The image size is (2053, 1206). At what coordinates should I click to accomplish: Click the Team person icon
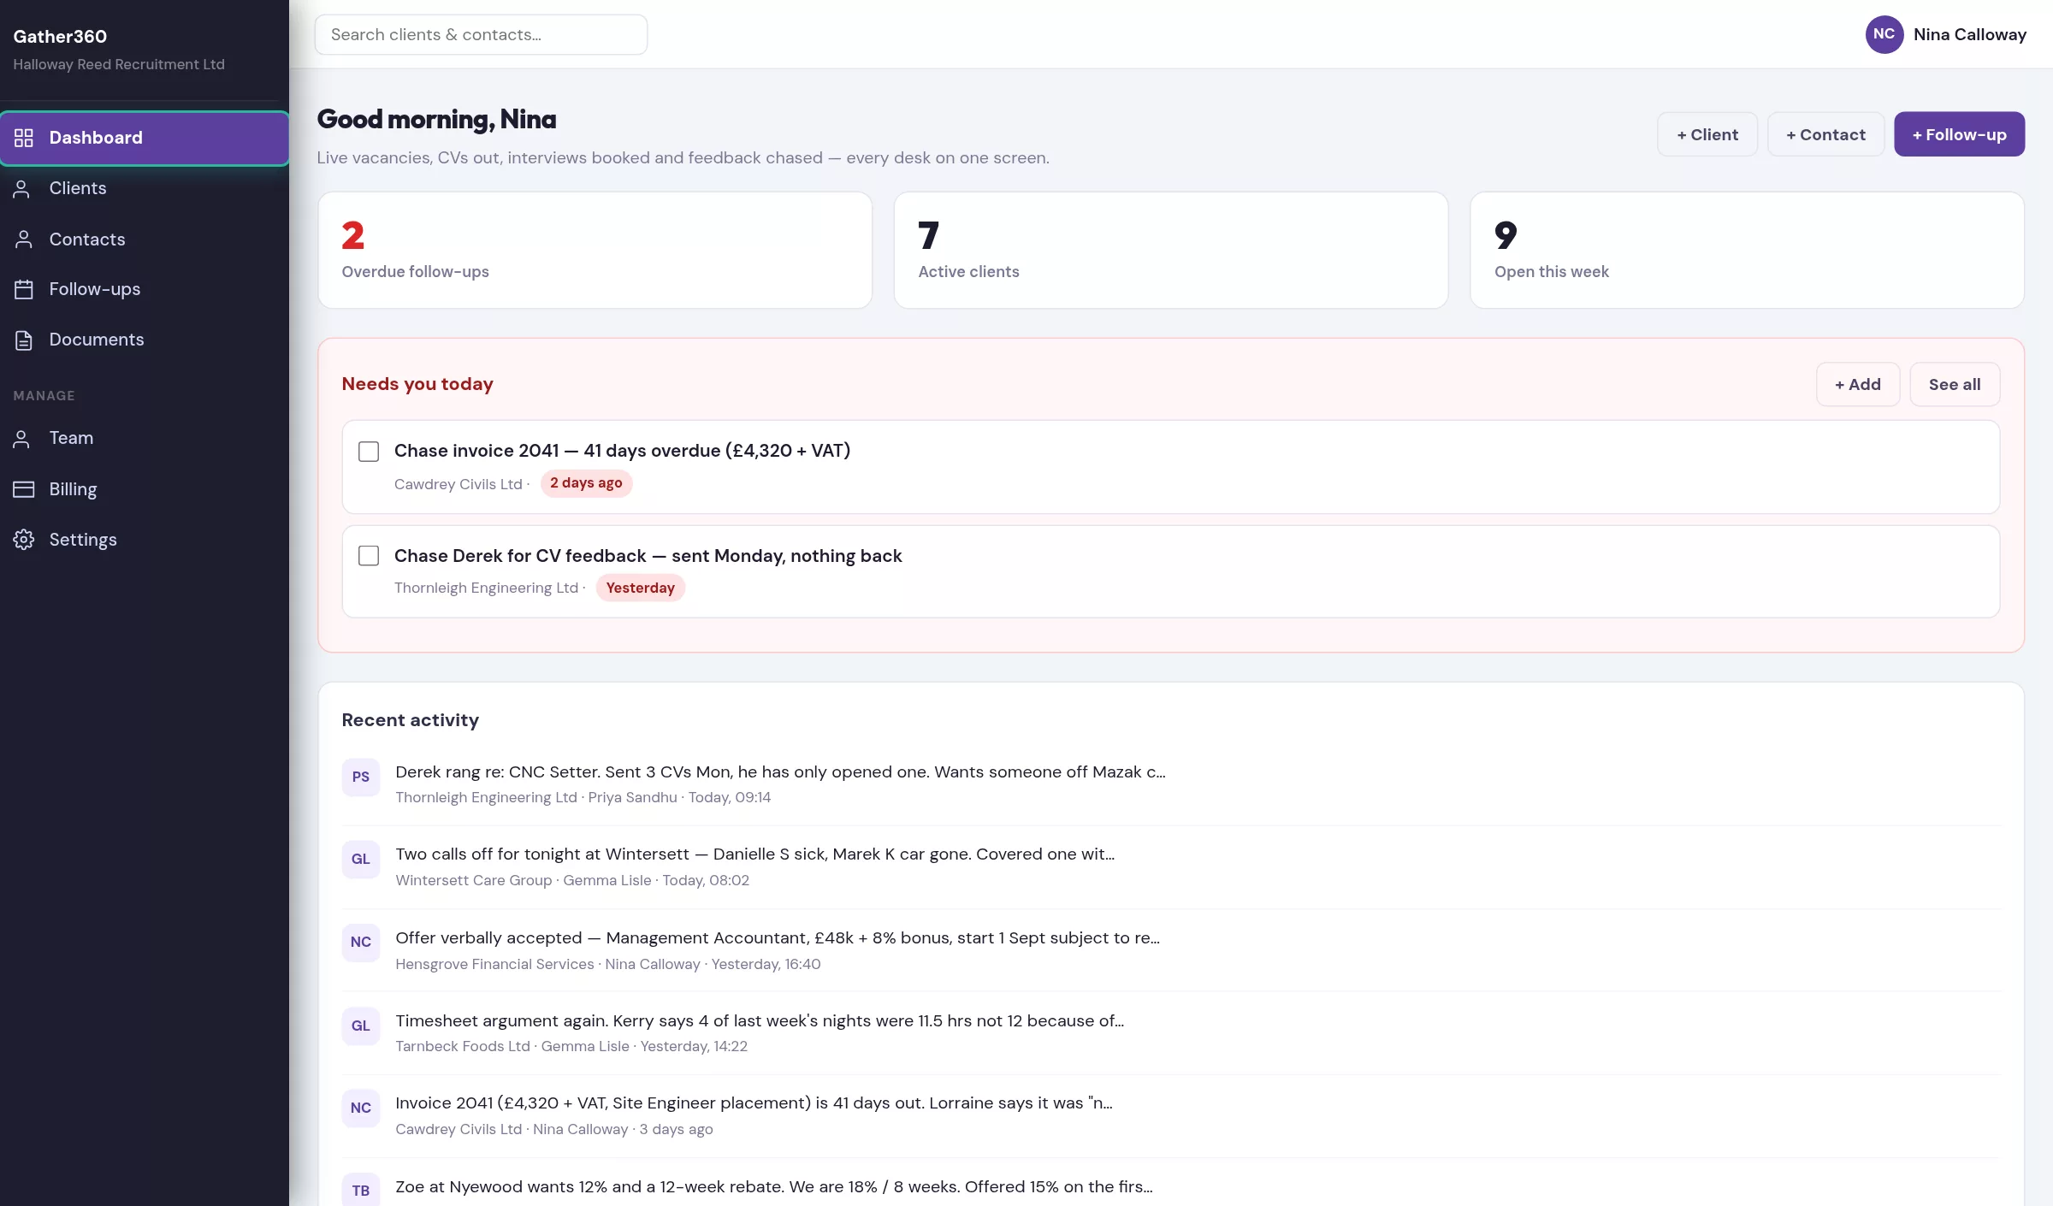(22, 439)
